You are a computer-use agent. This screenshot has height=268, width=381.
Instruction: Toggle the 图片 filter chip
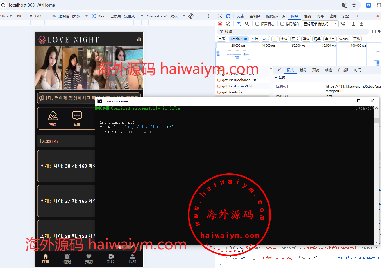click(x=295, y=39)
